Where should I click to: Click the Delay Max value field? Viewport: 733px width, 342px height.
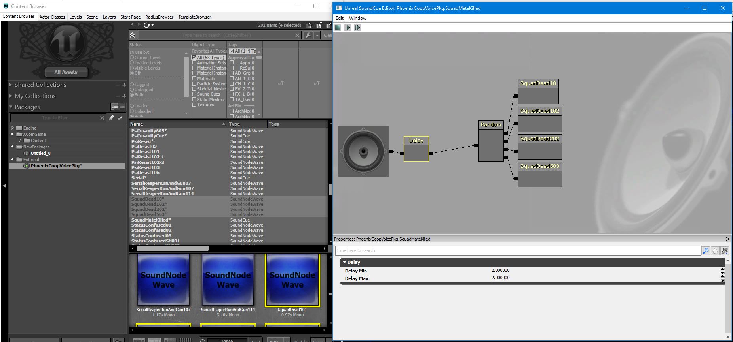click(605, 278)
